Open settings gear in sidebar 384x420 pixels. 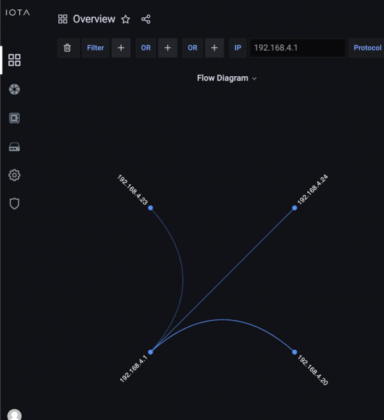(14, 175)
